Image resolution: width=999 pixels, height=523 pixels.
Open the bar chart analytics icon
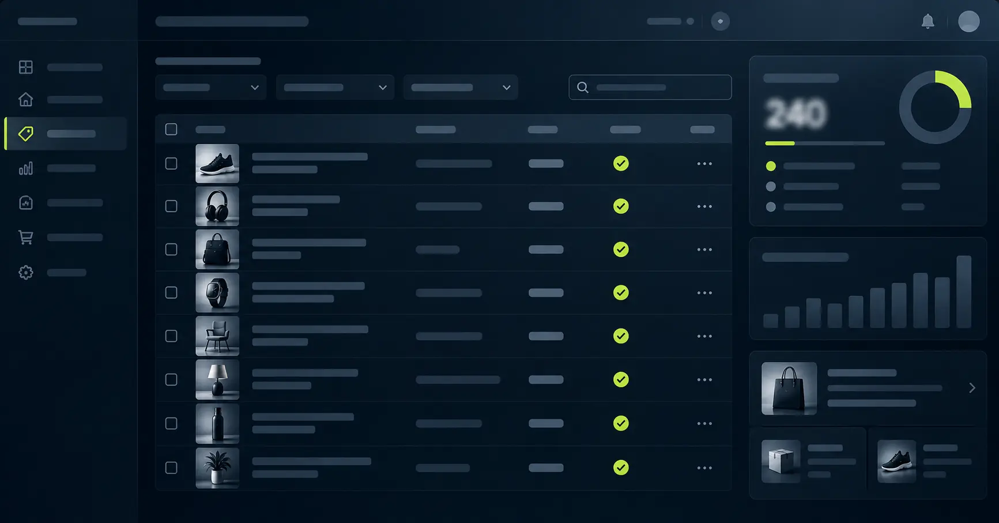pos(26,168)
